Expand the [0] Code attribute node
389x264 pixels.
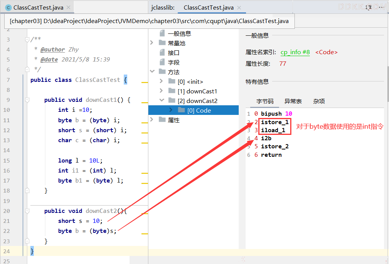[171, 110]
